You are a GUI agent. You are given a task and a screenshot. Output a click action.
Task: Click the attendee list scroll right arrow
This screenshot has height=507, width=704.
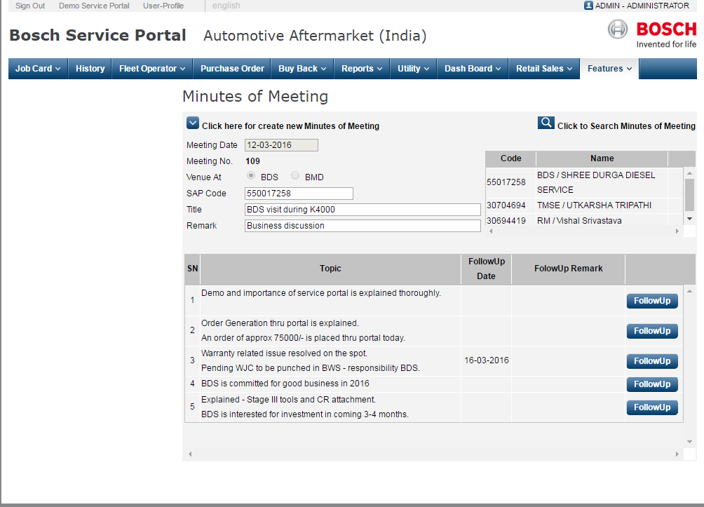pyautogui.click(x=677, y=231)
